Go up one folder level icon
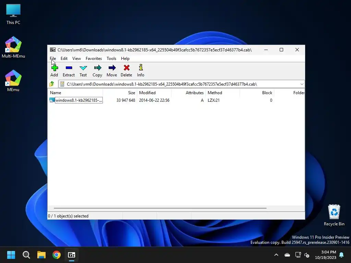This screenshot has height=263, width=351. (52, 84)
